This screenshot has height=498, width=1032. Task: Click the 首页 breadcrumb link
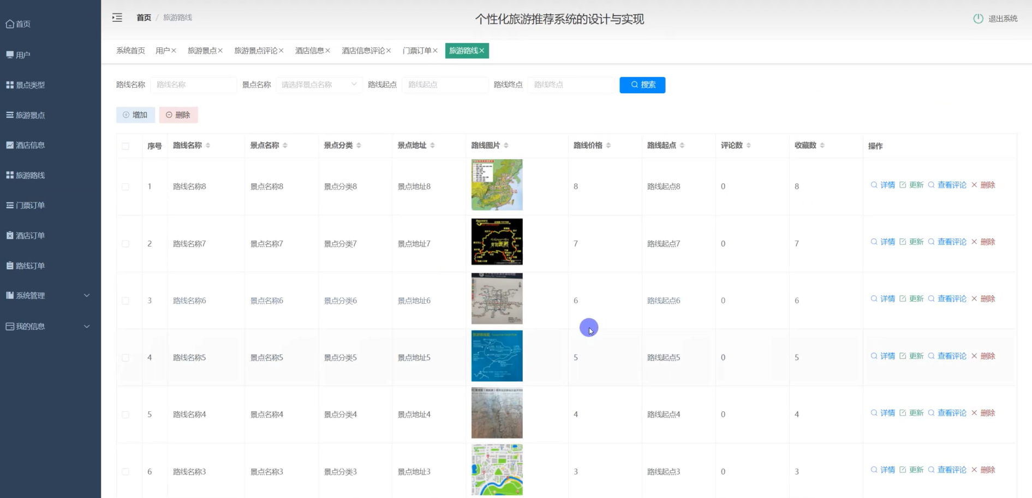coord(144,17)
